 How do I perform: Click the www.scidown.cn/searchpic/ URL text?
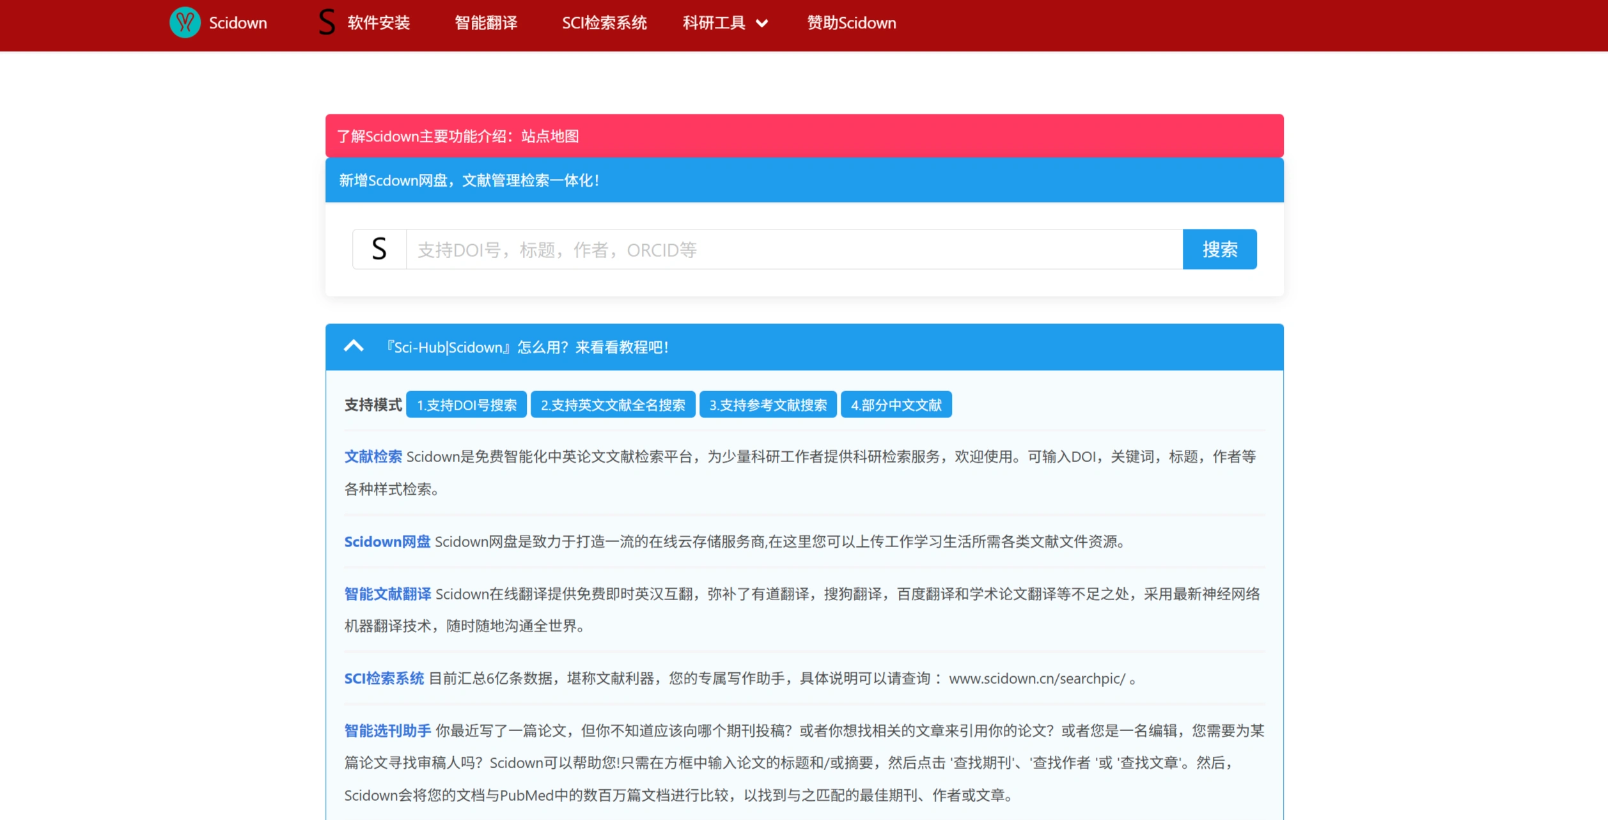pos(1036,678)
